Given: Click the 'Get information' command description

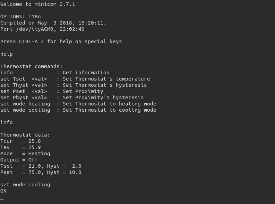Looking at the screenshot, I should [86, 73].
